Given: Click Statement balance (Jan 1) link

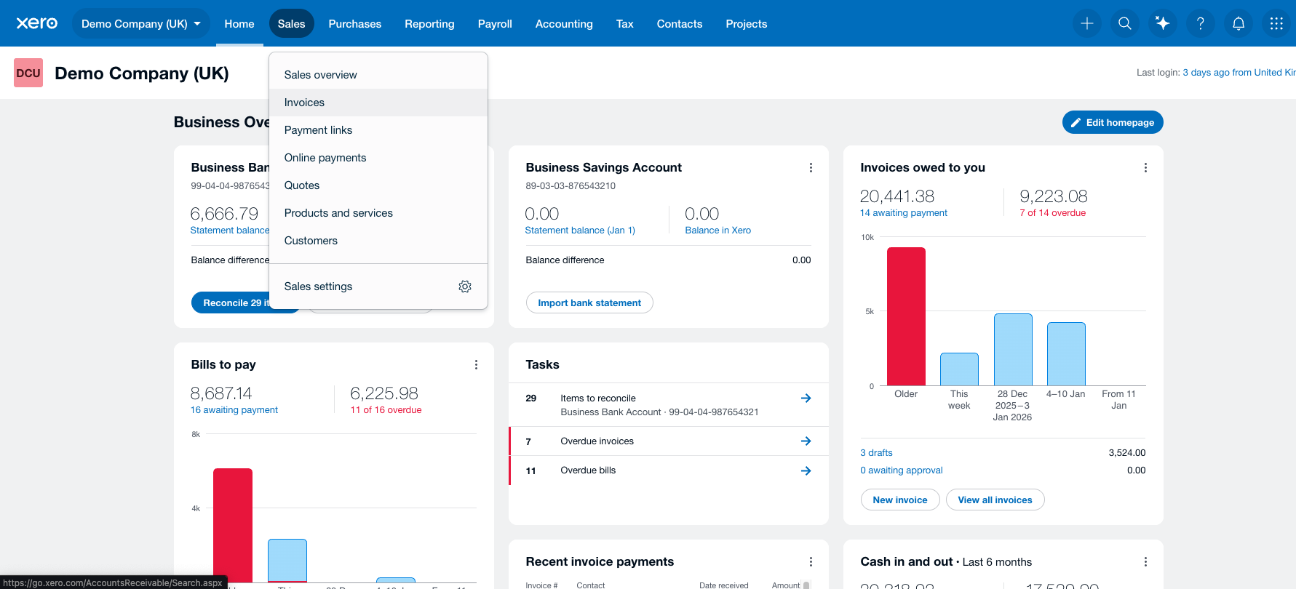Looking at the screenshot, I should tap(580, 231).
